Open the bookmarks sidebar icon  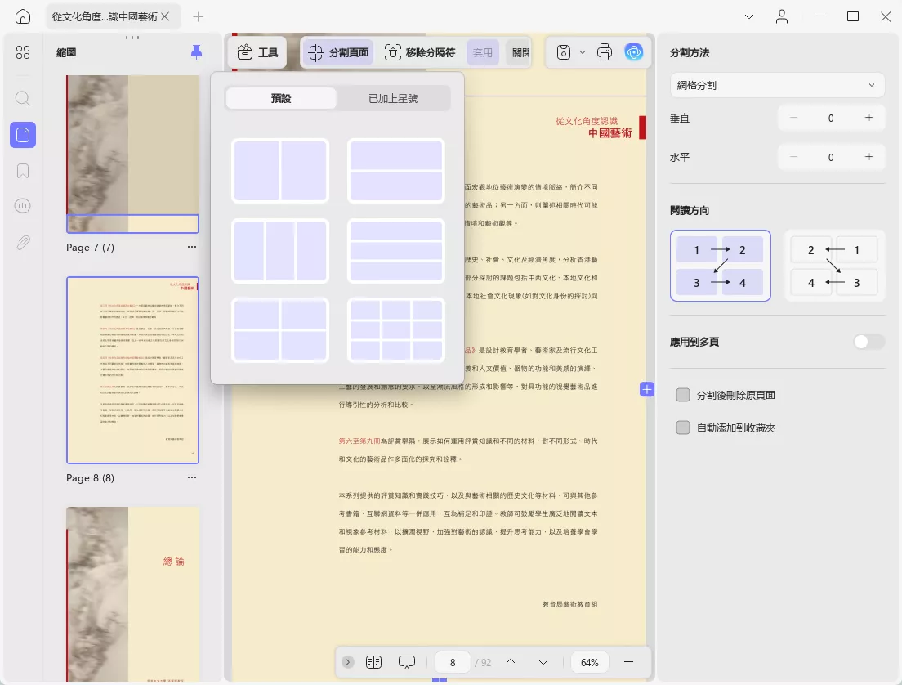point(23,171)
